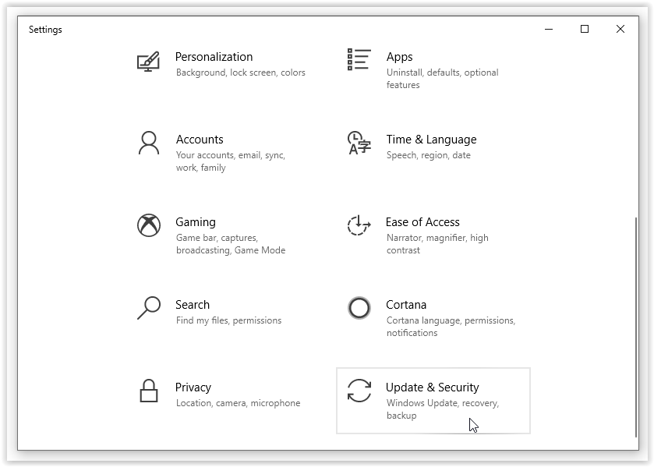This screenshot has height=467, width=654.
Task: Click the Accounts person icon
Action: point(149,143)
